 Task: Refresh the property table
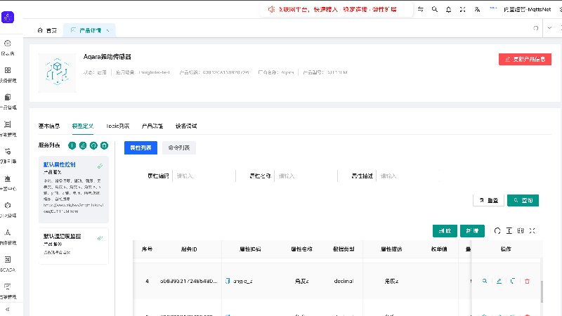point(497,231)
